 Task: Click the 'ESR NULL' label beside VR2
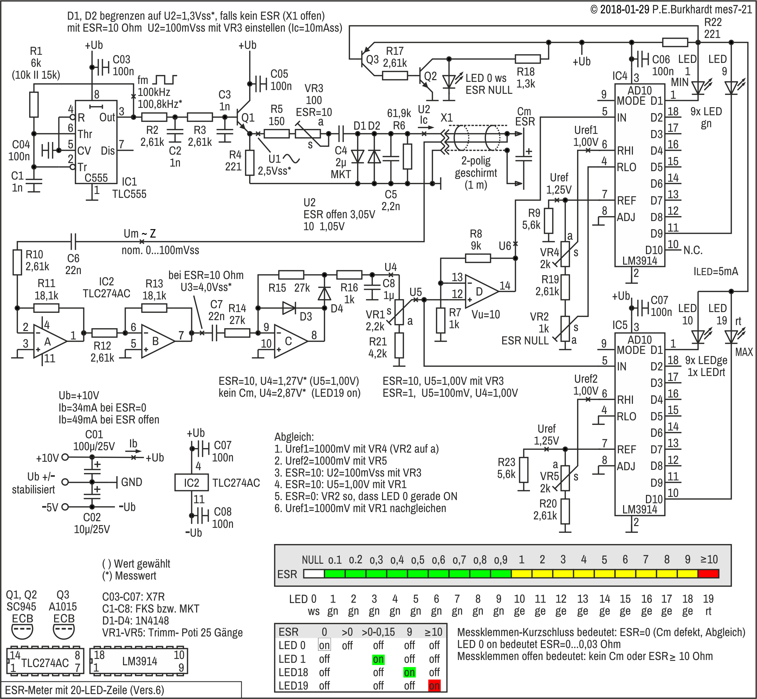(525, 341)
